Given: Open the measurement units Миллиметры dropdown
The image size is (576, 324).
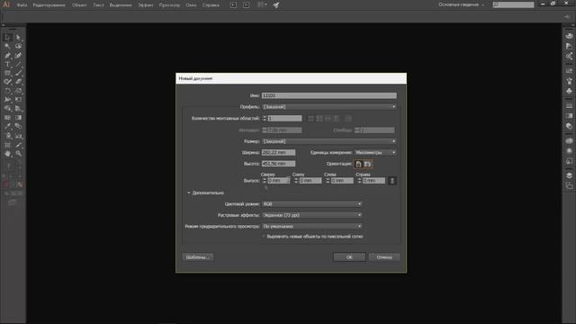Looking at the screenshot, I should click(x=375, y=152).
